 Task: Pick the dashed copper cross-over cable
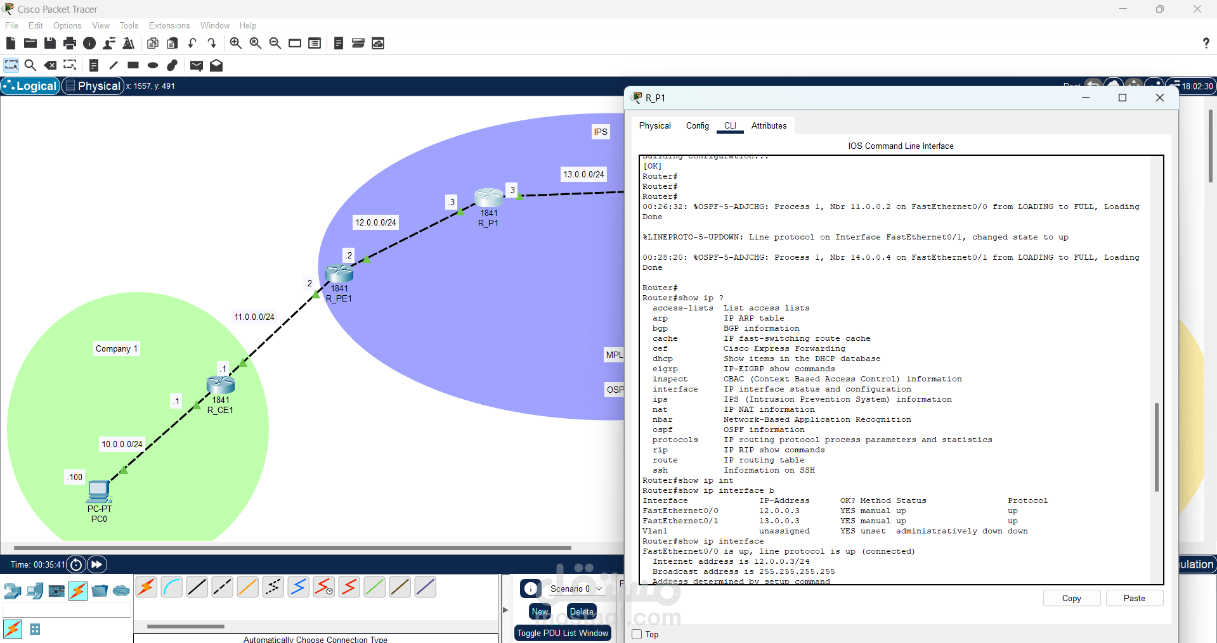[223, 587]
